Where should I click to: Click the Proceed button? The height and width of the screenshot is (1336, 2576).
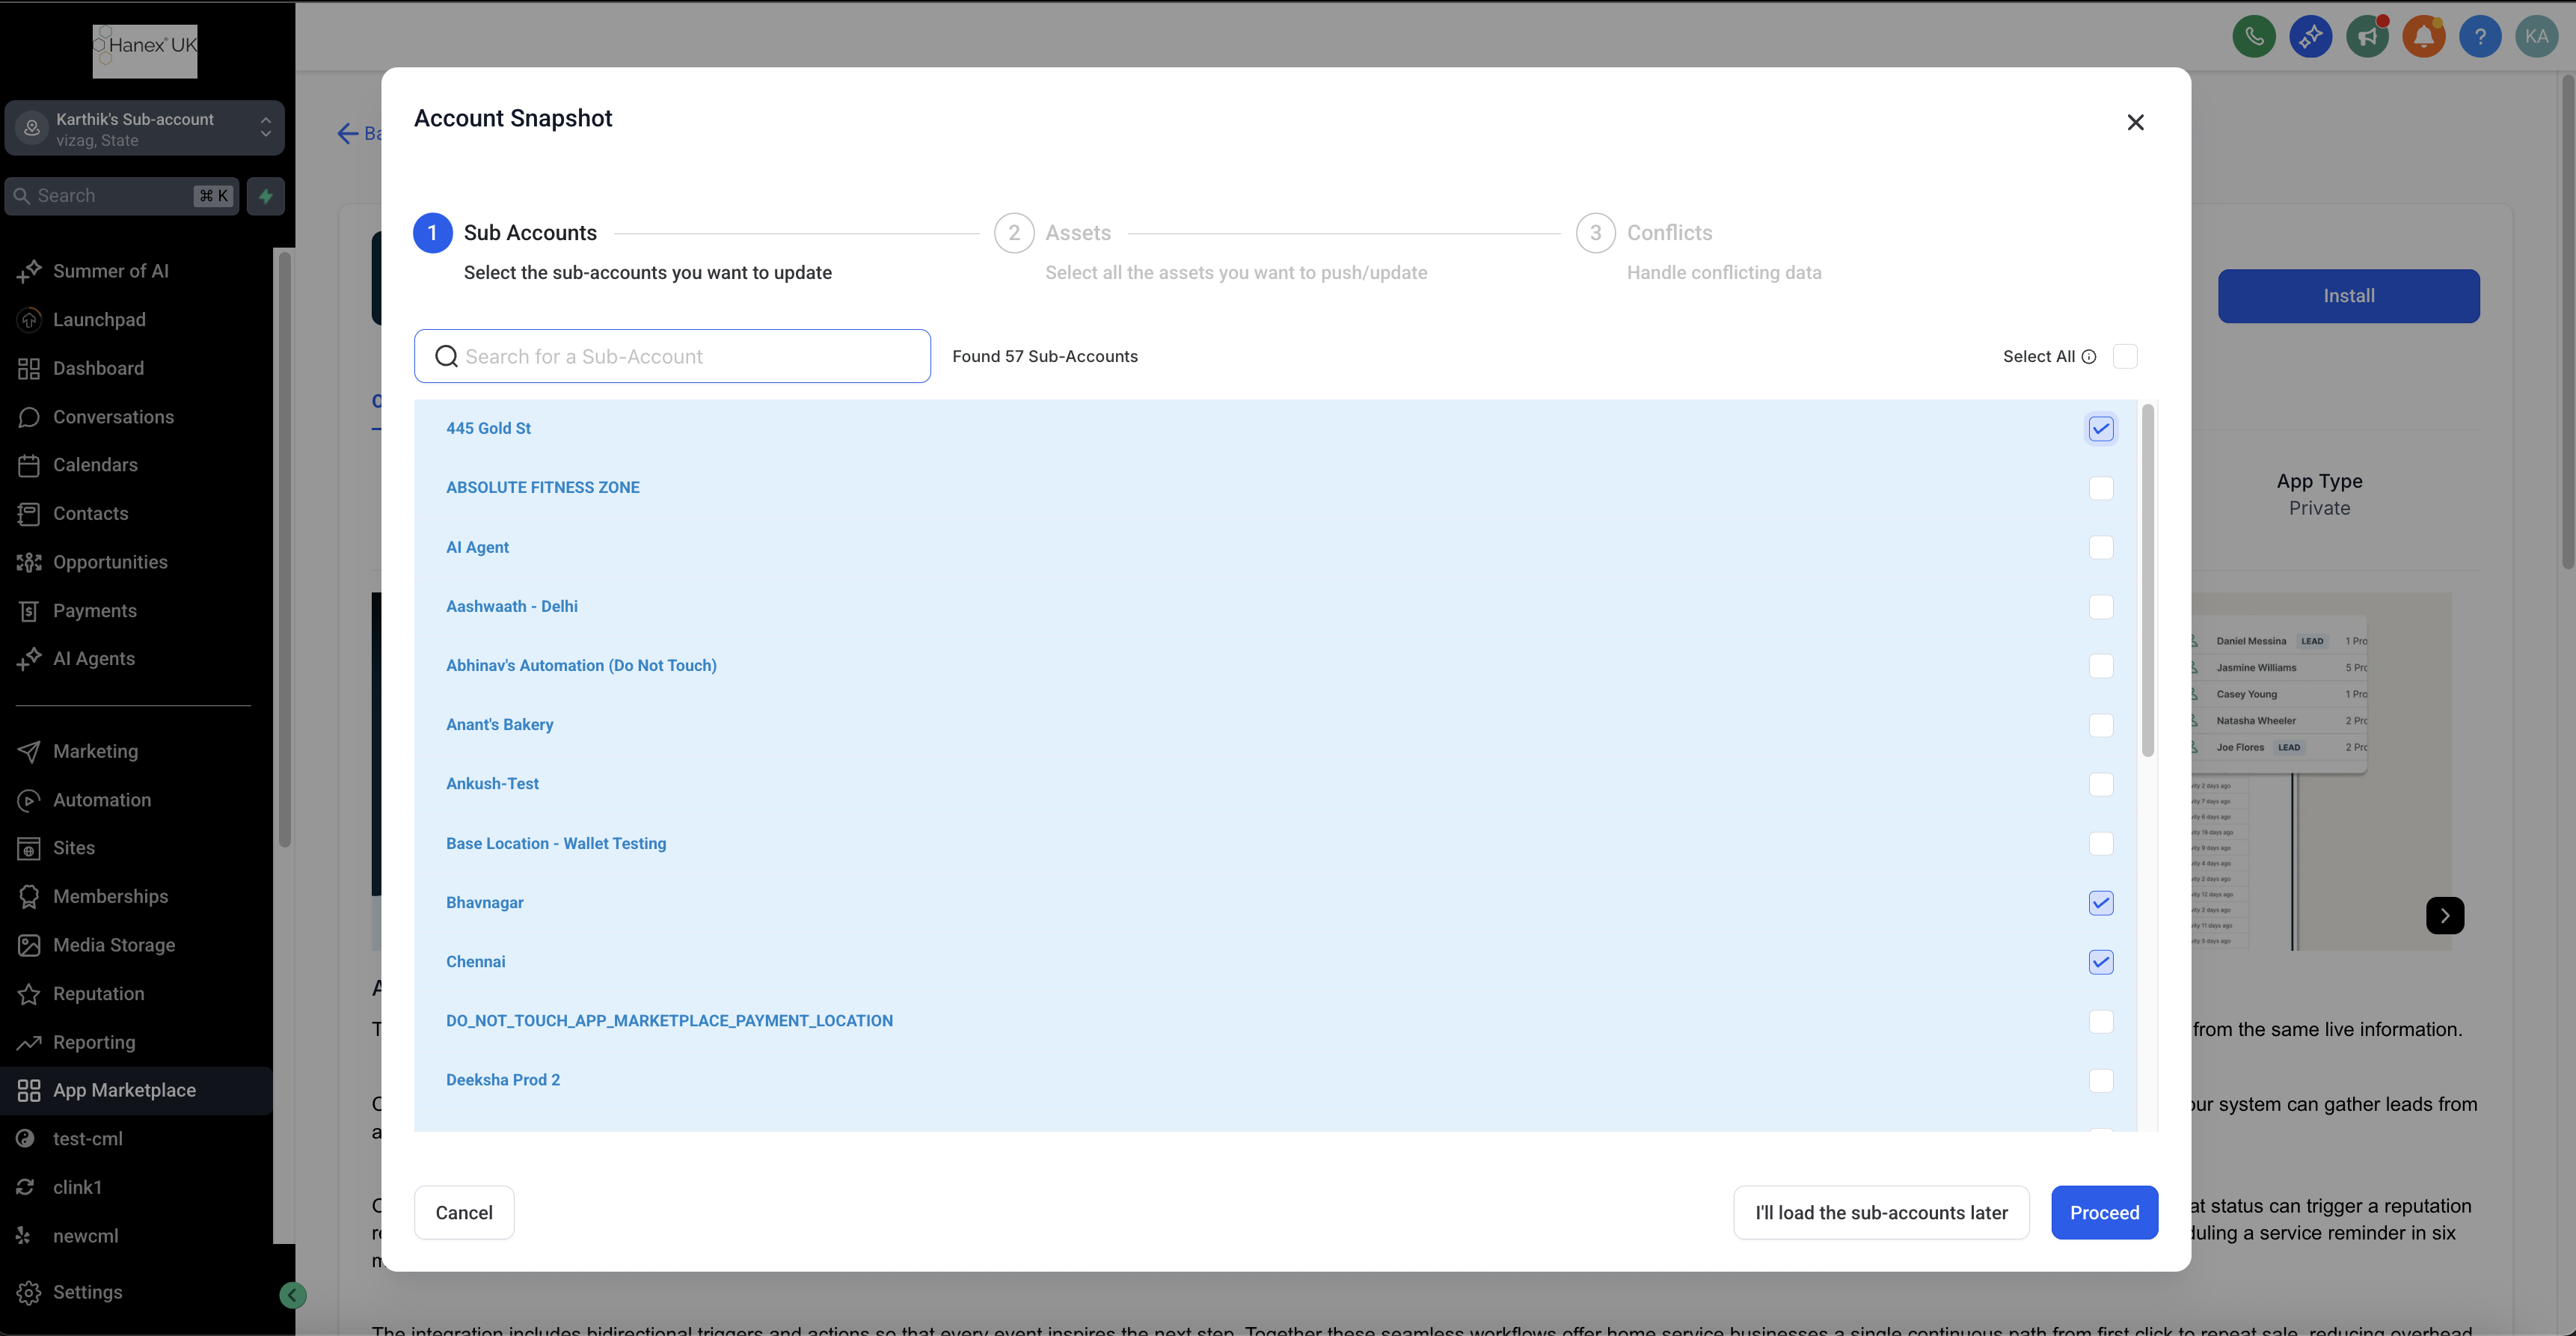pos(2104,1213)
